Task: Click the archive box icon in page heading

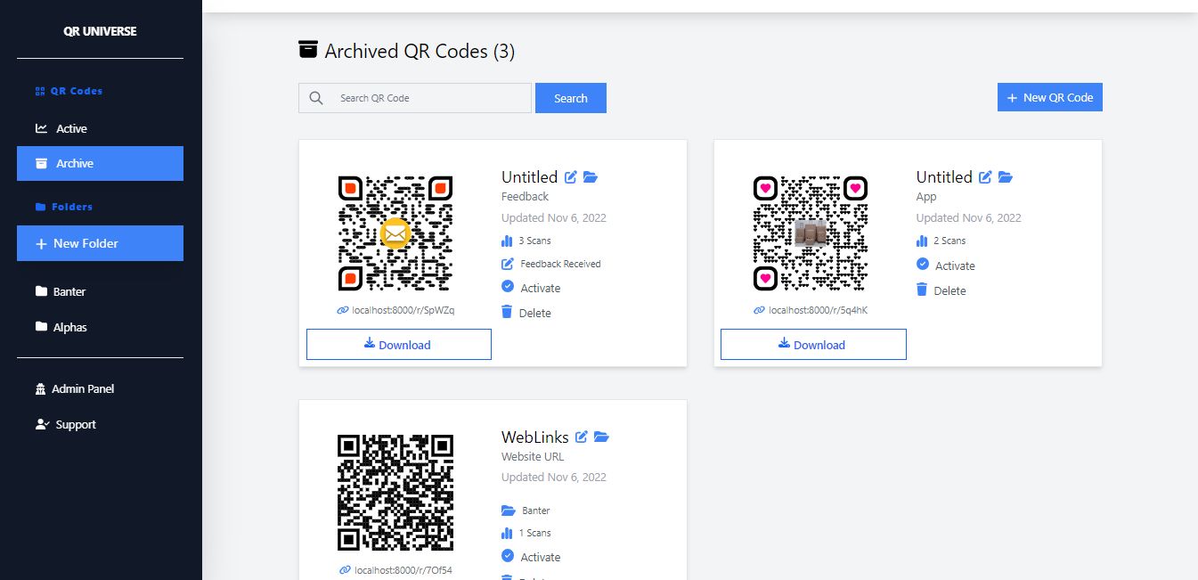Action: pos(307,50)
